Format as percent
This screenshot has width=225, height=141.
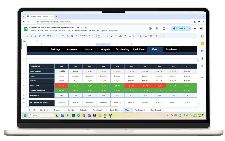[x=63, y=36]
